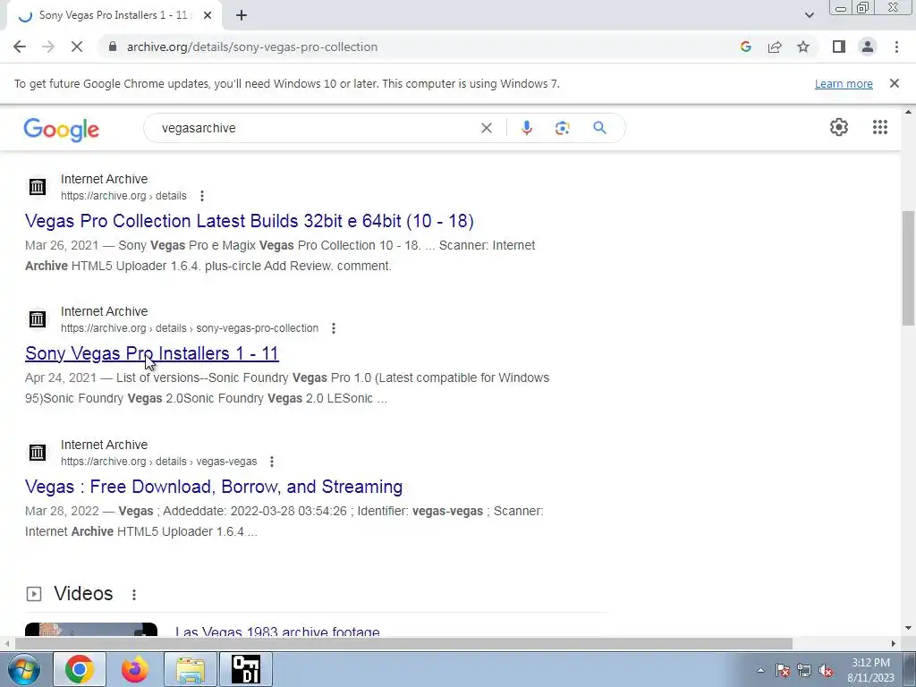
Task: Open a new browser tab
Action: pyautogui.click(x=242, y=16)
